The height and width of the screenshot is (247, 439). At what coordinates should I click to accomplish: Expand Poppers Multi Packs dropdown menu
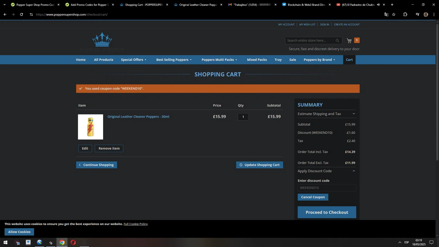tap(220, 60)
